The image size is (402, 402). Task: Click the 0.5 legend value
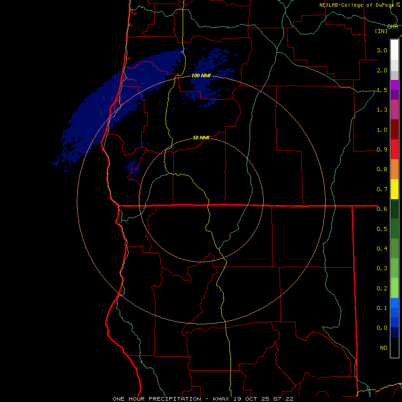[x=382, y=229]
